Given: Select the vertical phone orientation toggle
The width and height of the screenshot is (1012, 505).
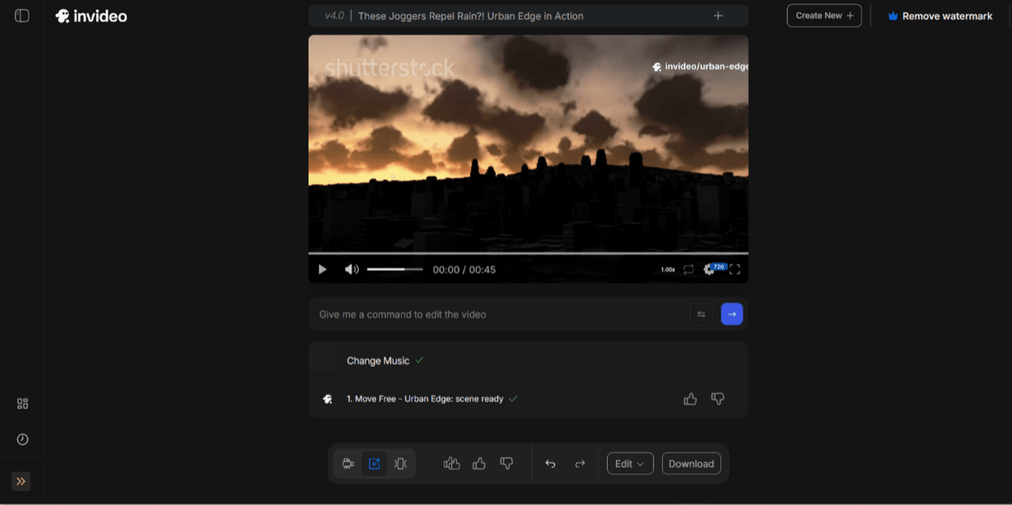Looking at the screenshot, I should 400,464.
